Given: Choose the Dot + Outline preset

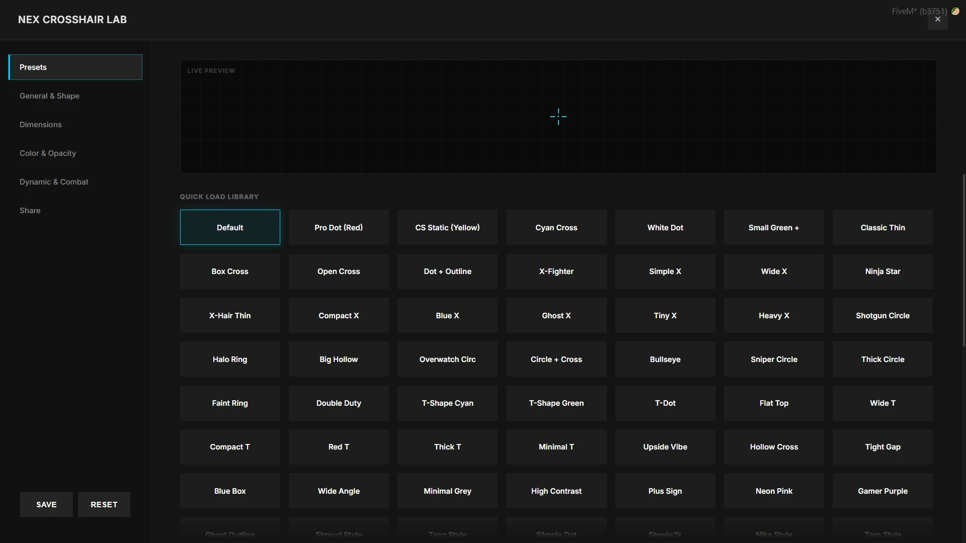Looking at the screenshot, I should pos(447,271).
